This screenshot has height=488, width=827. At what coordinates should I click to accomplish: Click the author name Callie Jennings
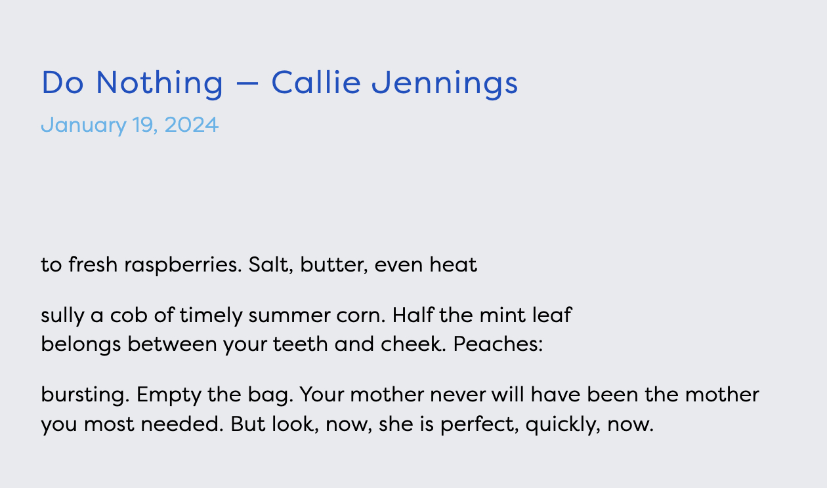(394, 83)
